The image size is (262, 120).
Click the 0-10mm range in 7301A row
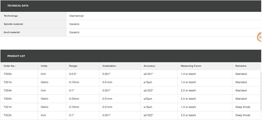click(74, 82)
